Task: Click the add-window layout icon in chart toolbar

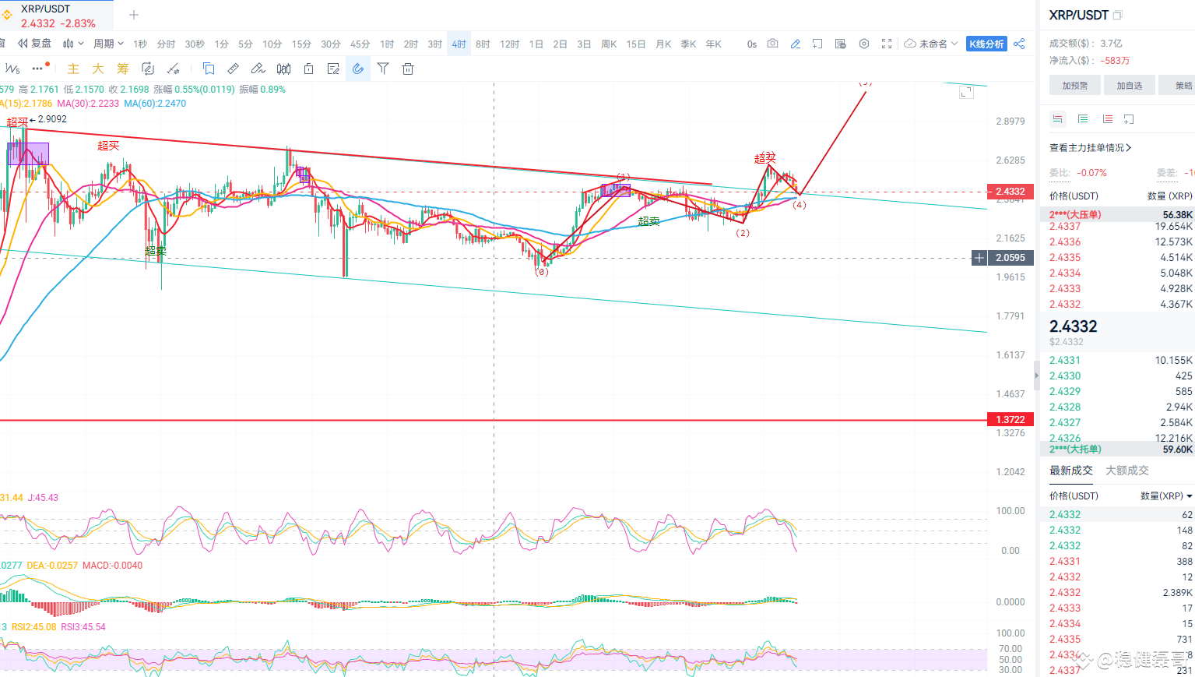Action: [817, 44]
